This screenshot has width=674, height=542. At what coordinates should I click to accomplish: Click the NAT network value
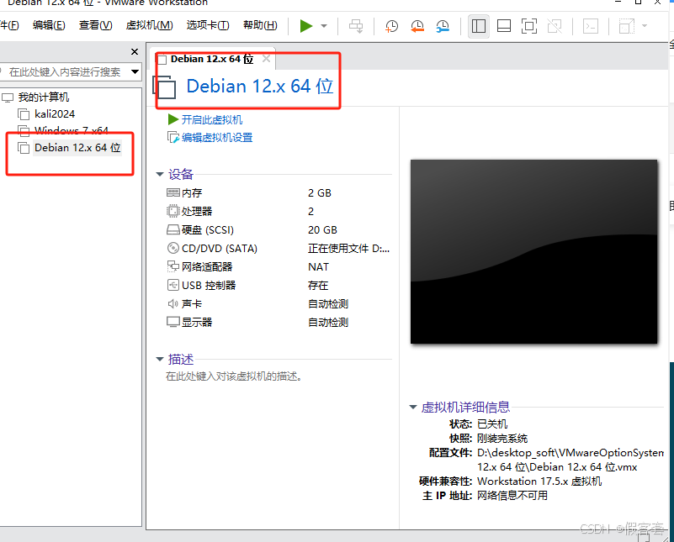[x=319, y=267]
